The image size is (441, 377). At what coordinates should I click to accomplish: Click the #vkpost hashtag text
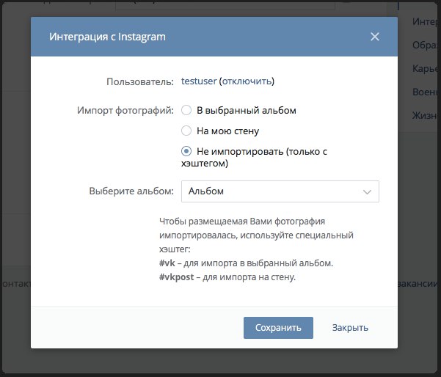[x=177, y=277]
